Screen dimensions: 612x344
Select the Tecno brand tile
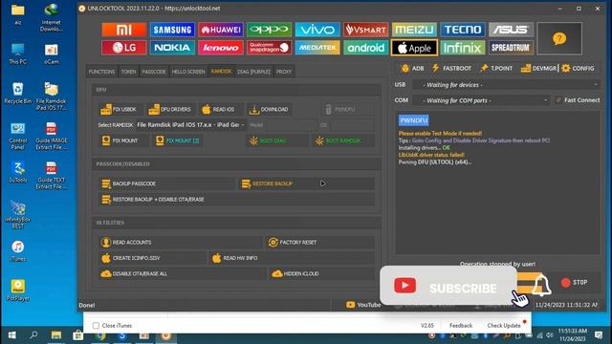coord(463,30)
